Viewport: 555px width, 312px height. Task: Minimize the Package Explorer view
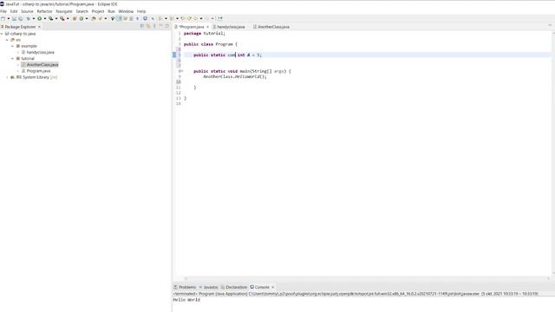tap(161, 26)
